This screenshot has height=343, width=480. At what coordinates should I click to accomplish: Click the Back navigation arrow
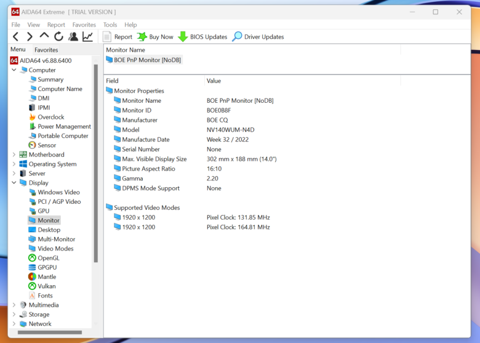(15, 37)
